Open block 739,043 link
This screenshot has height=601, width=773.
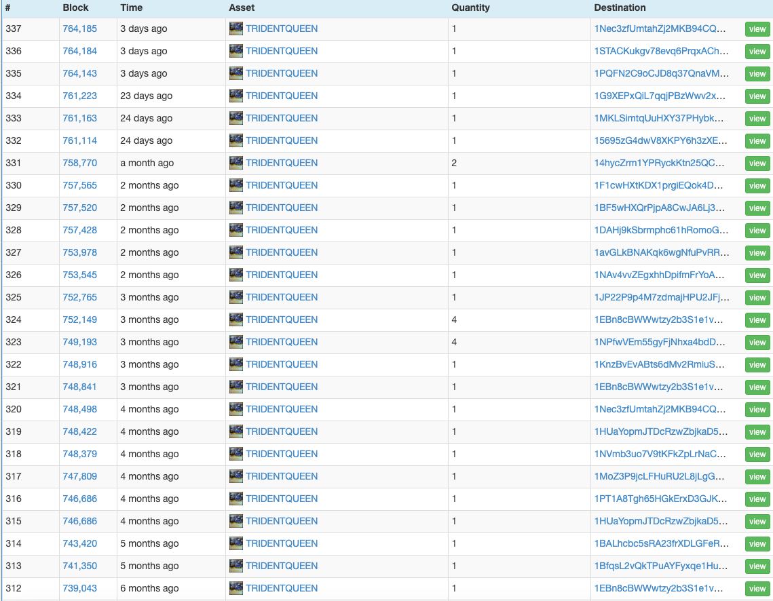coord(80,587)
